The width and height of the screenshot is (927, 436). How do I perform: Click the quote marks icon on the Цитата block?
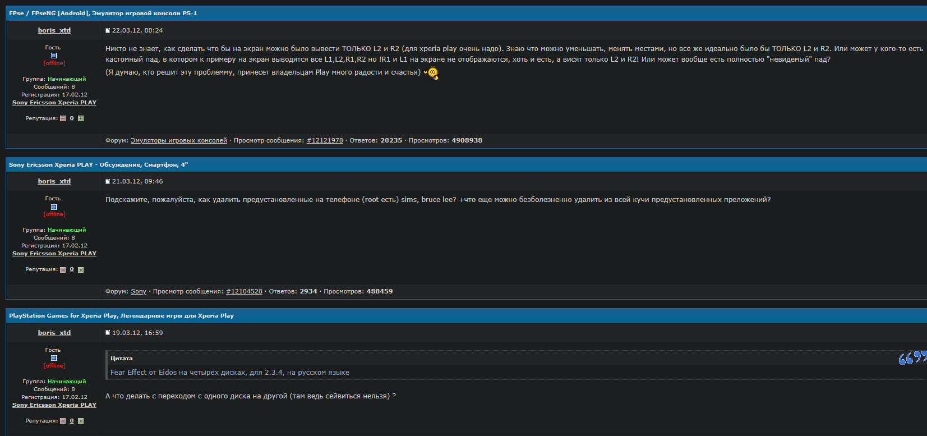coord(912,358)
